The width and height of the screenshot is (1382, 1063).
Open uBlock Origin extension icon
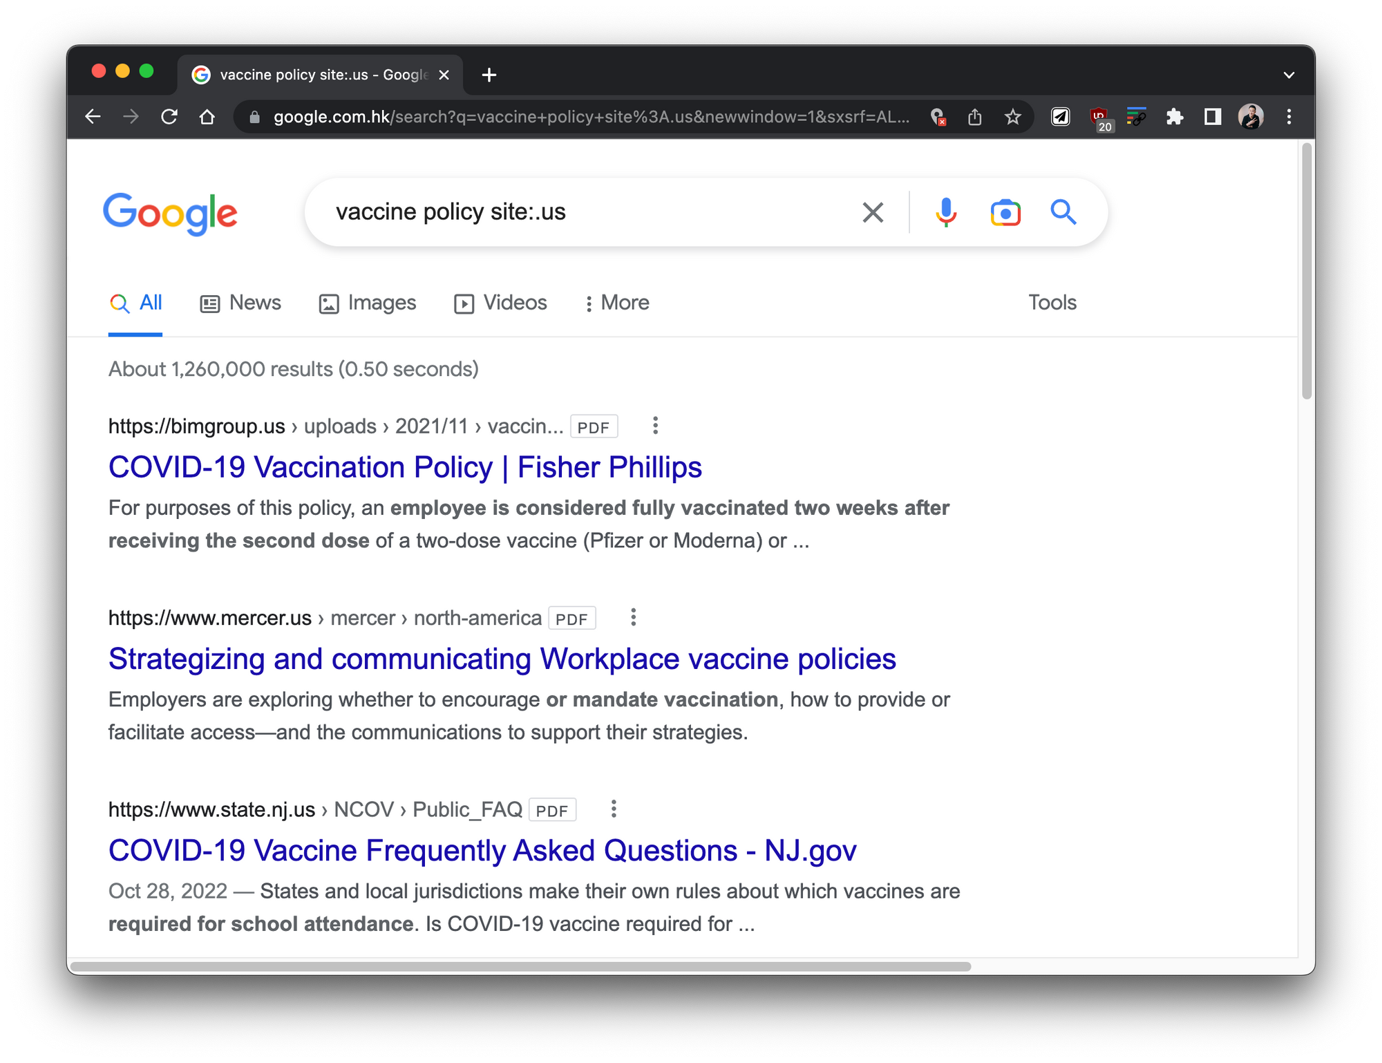pos(1099,117)
